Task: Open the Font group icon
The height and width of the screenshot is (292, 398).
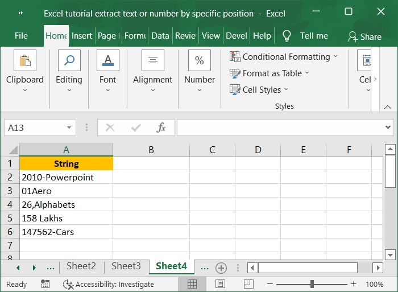Action: [x=107, y=61]
